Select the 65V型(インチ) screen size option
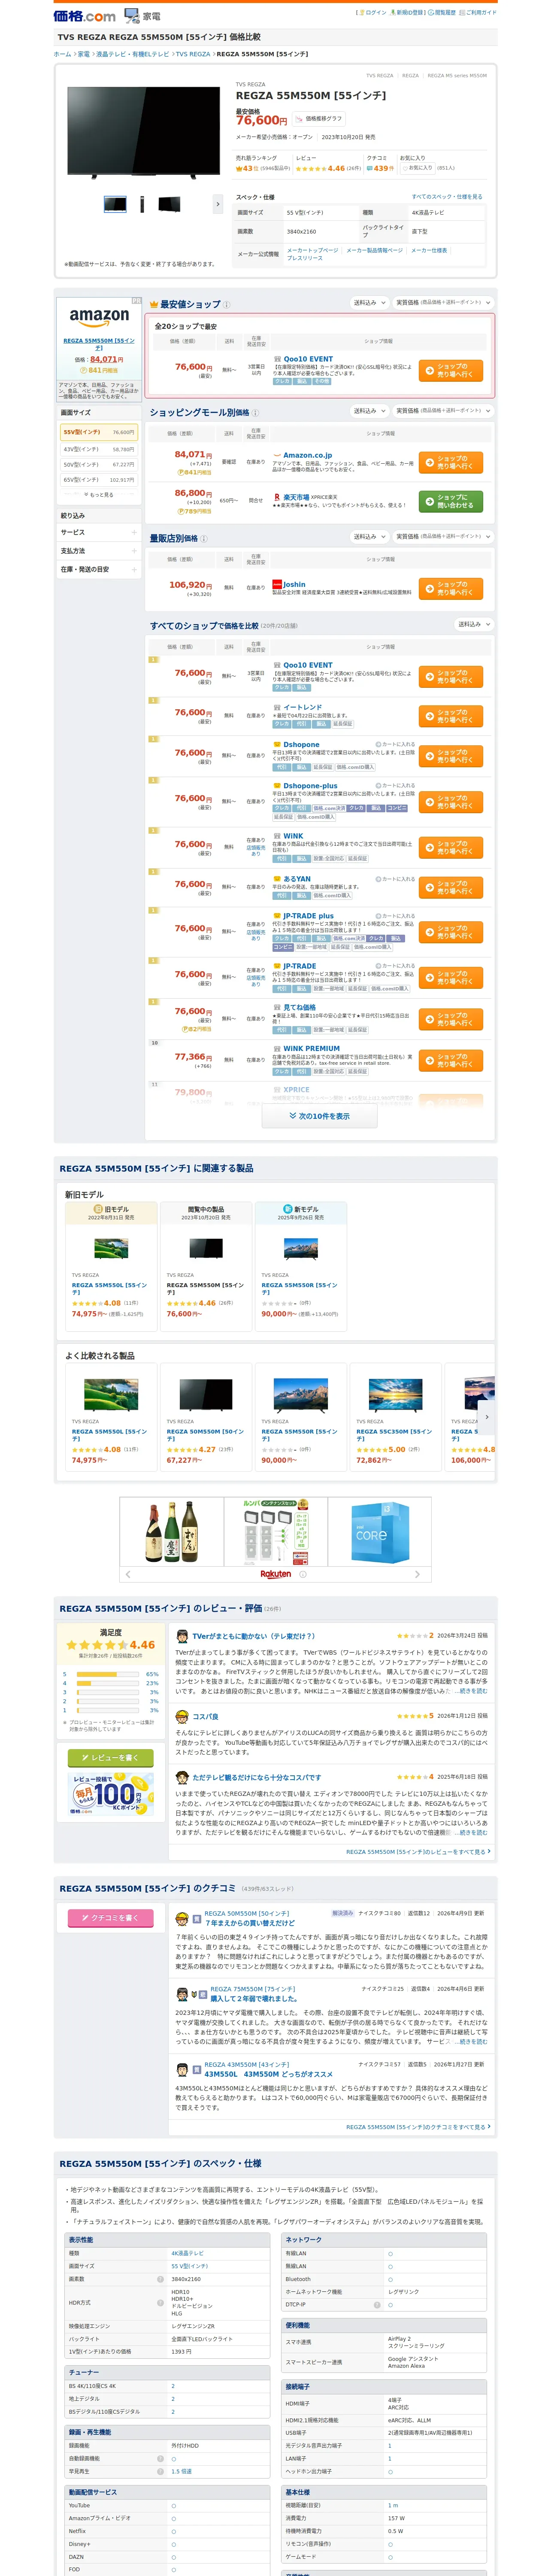Viewport: 551px width, 2576px height. pyautogui.click(x=99, y=480)
